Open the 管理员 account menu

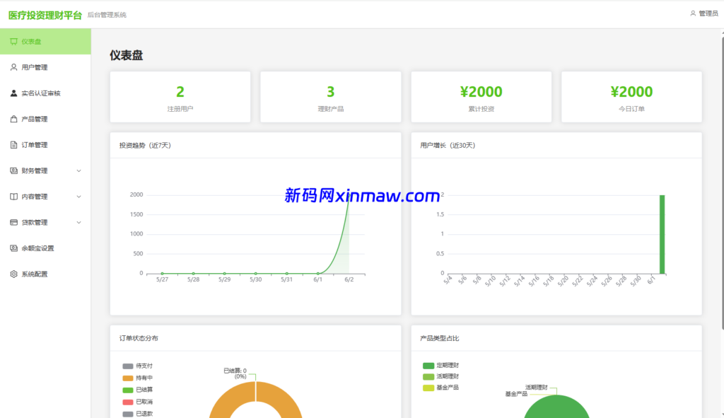point(704,13)
